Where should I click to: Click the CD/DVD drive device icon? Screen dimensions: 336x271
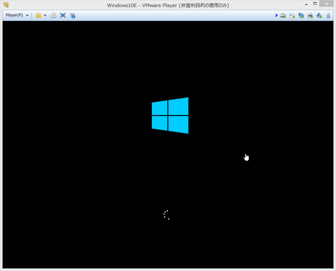(x=292, y=15)
